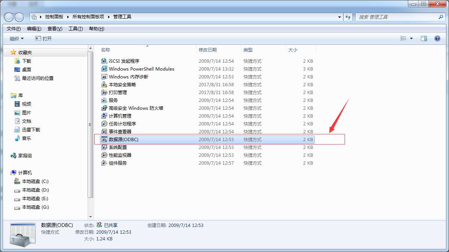Sort by the 类型 column header

pos(264,50)
